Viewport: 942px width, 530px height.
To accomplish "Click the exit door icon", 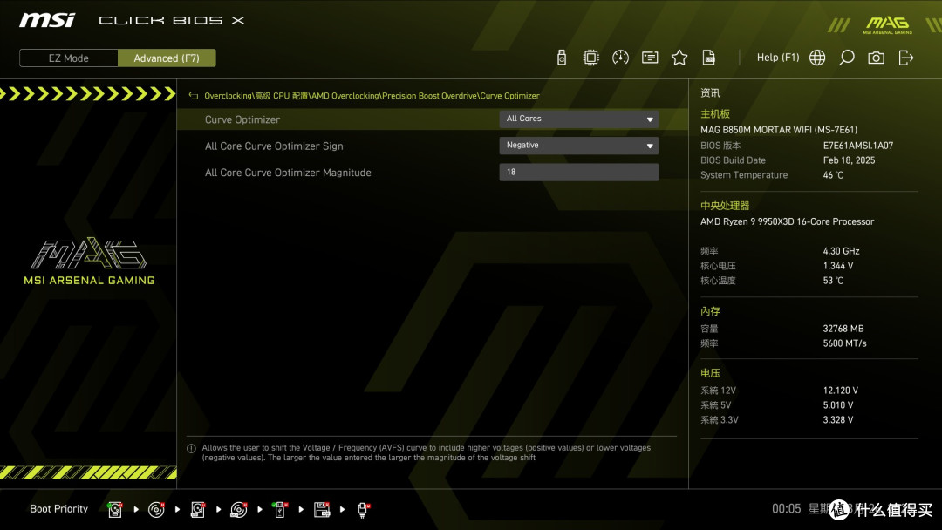I will (x=906, y=58).
